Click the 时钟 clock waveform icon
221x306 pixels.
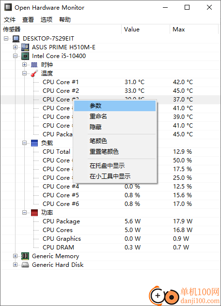coord(34,65)
